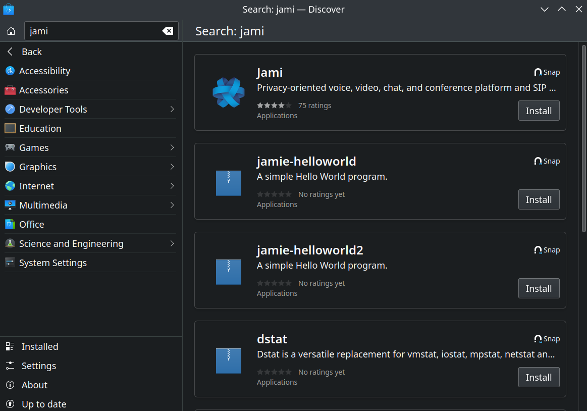
Task: Open the Education category
Action: tap(90, 129)
